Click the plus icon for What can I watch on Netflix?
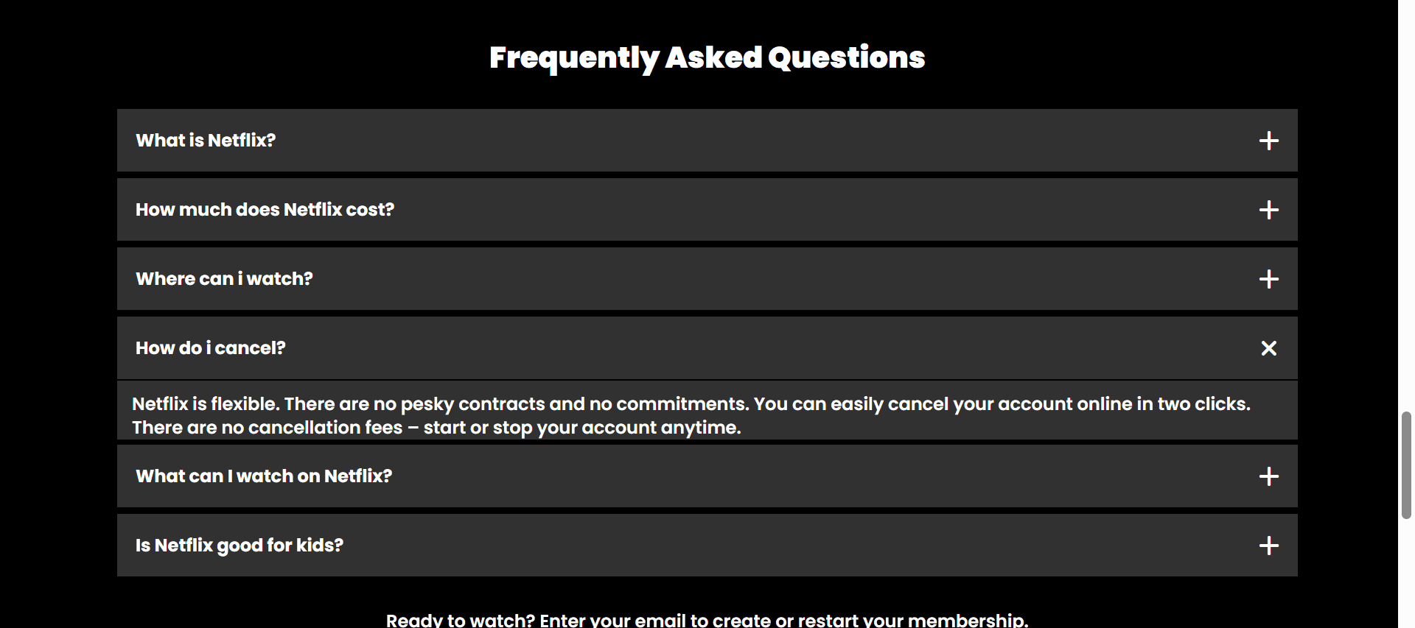 click(1268, 476)
